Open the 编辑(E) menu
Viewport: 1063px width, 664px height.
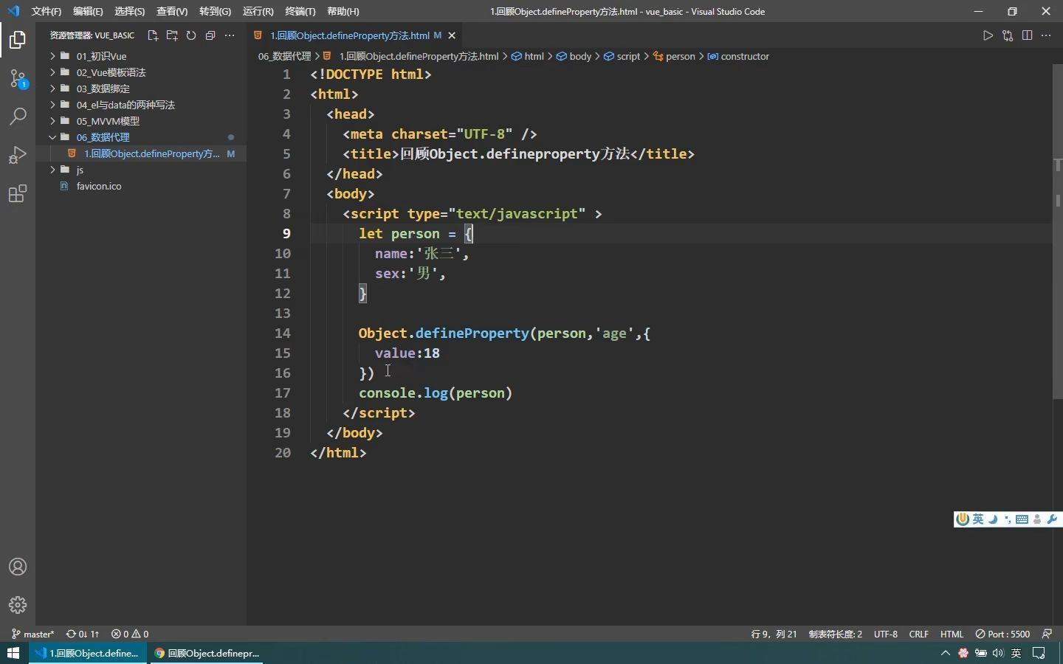(88, 11)
